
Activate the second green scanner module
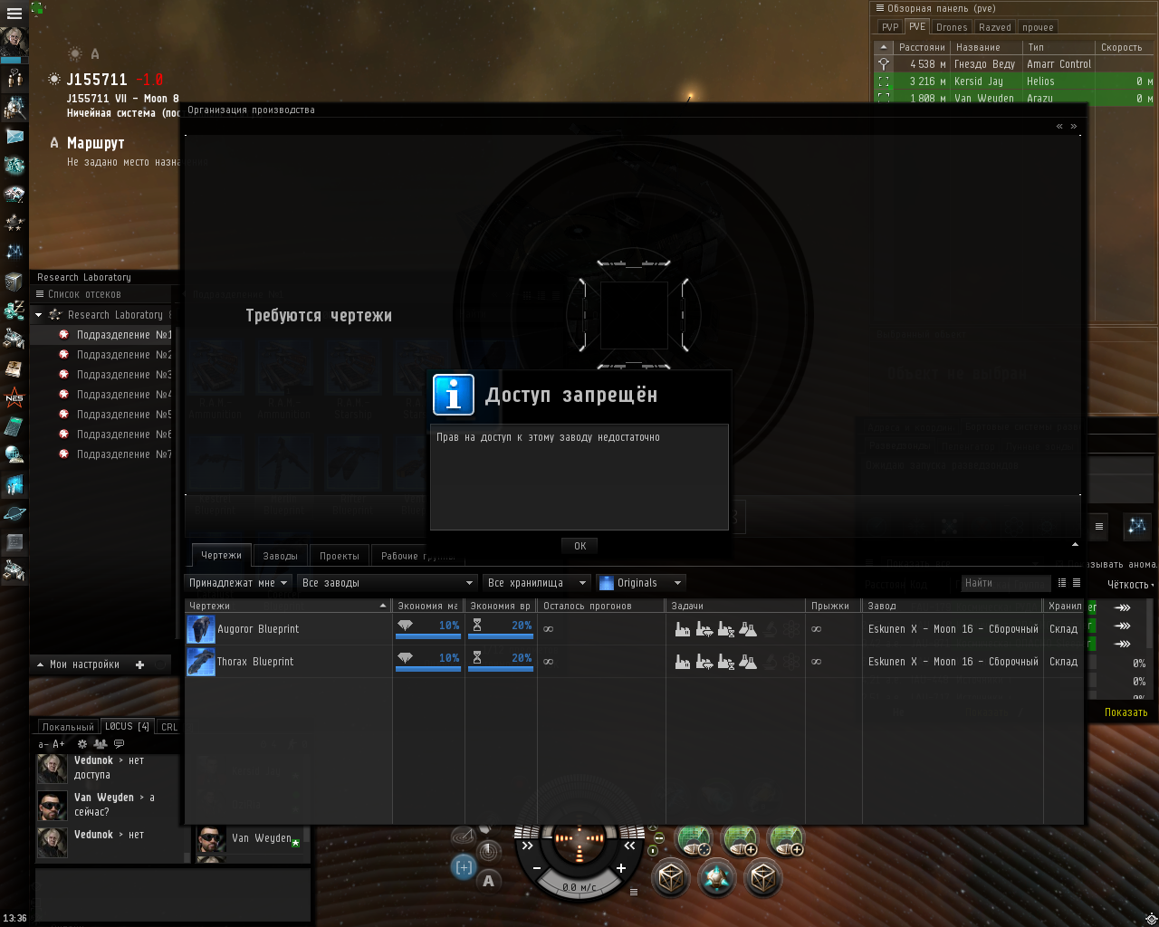click(740, 839)
